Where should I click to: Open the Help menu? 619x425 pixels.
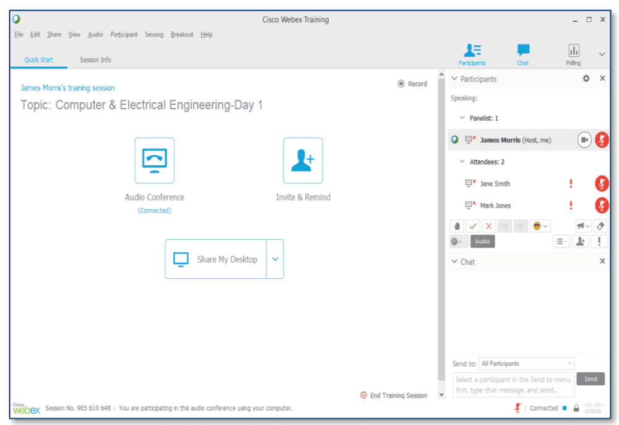point(206,34)
